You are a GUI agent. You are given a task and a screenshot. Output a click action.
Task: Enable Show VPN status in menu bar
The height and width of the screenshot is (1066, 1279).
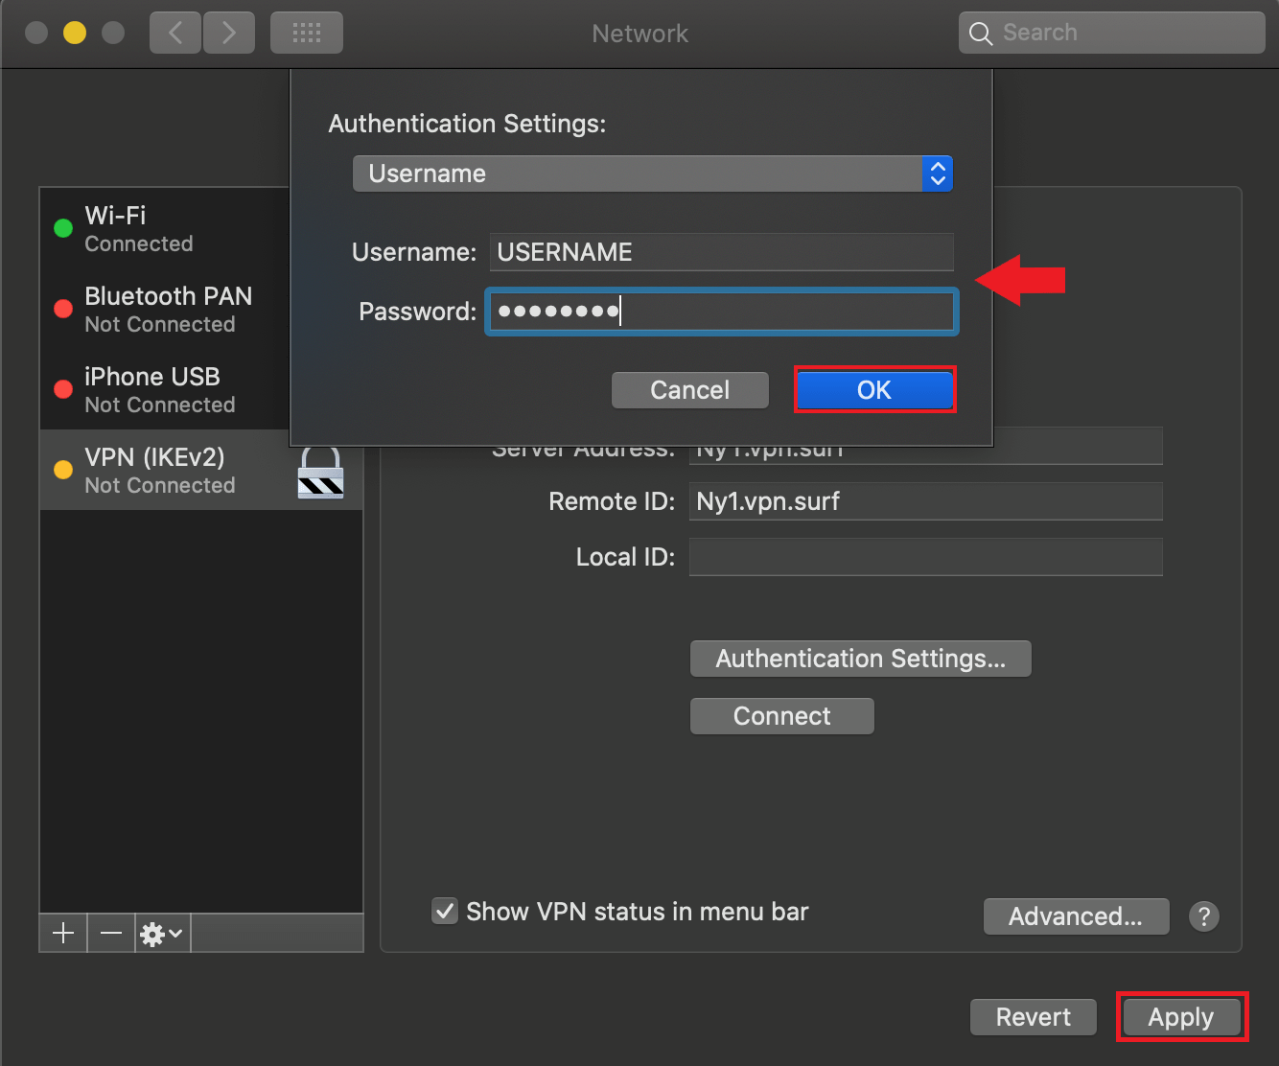click(444, 911)
